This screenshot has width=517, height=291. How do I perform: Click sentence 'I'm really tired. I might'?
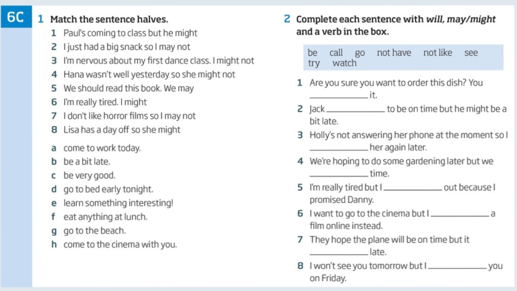click(x=105, y=102)
